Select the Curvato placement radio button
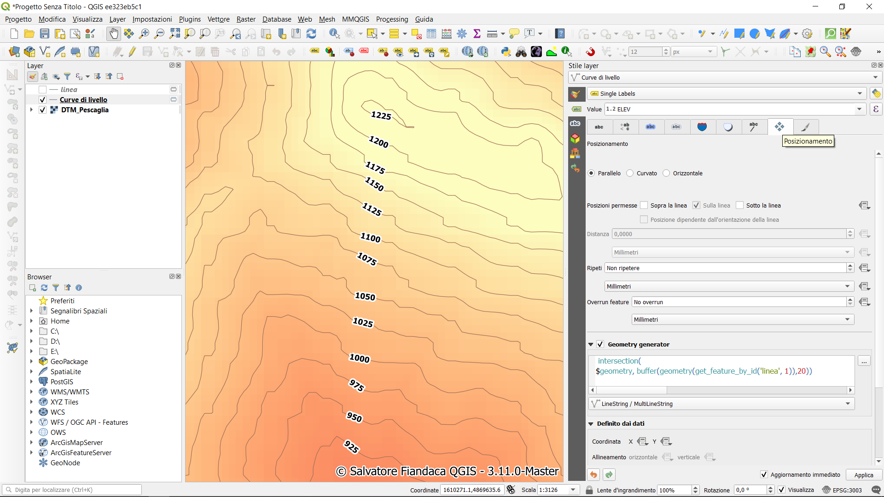The image size is (884, 497). 630,173
